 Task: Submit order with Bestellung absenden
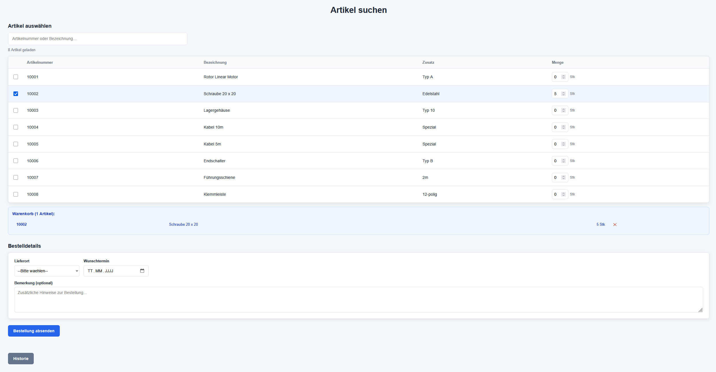(34, 331)
